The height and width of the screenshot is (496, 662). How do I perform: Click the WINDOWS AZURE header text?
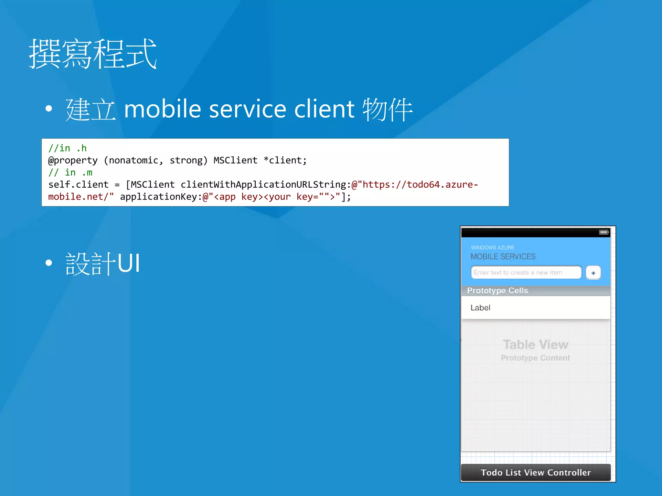[x=493, y=248]
